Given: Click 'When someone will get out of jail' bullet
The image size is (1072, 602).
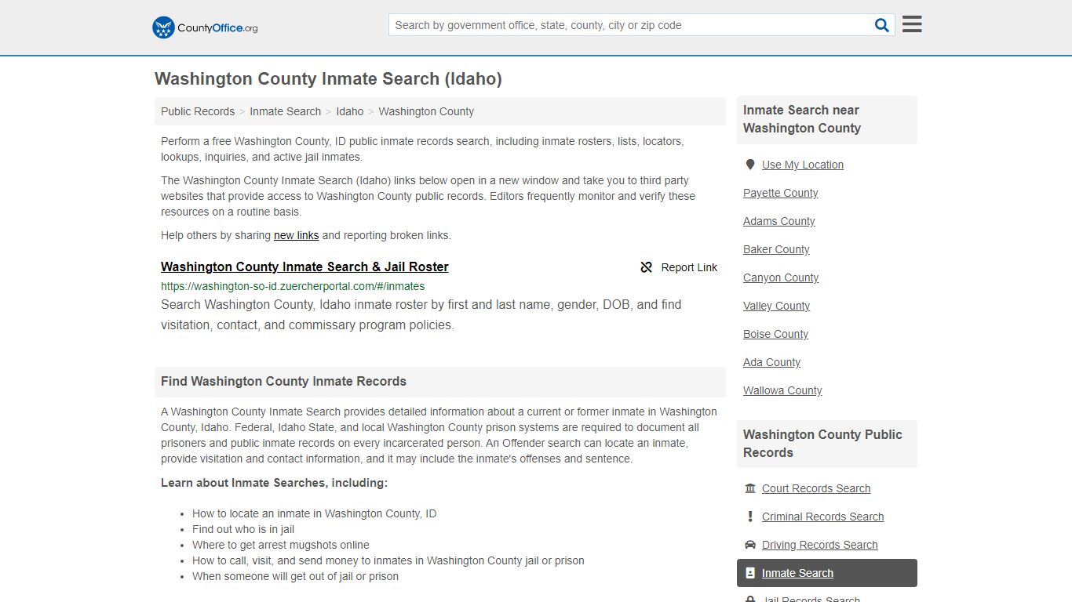Looking at the screenshot, I should 295,576.
